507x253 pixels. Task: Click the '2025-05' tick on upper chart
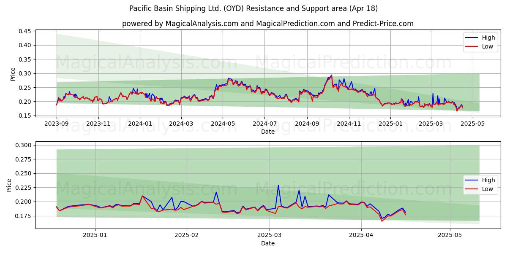(472, 124)
